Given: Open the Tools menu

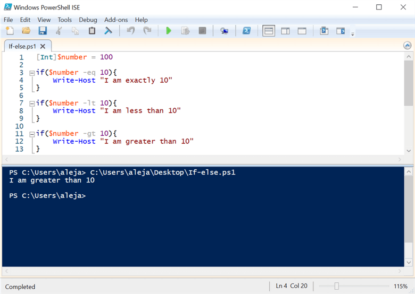Looking at the screenshot, I should coord(64,20).
